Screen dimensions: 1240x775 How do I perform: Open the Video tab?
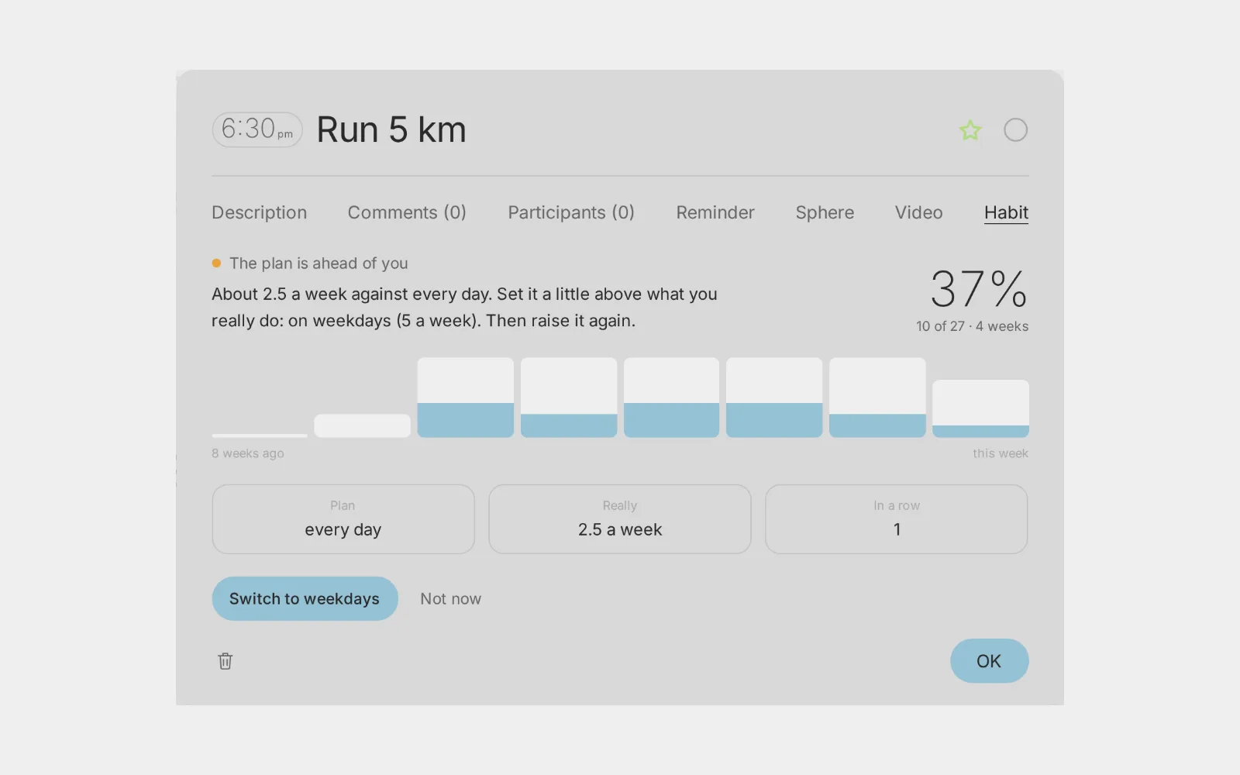coord(919,212)
